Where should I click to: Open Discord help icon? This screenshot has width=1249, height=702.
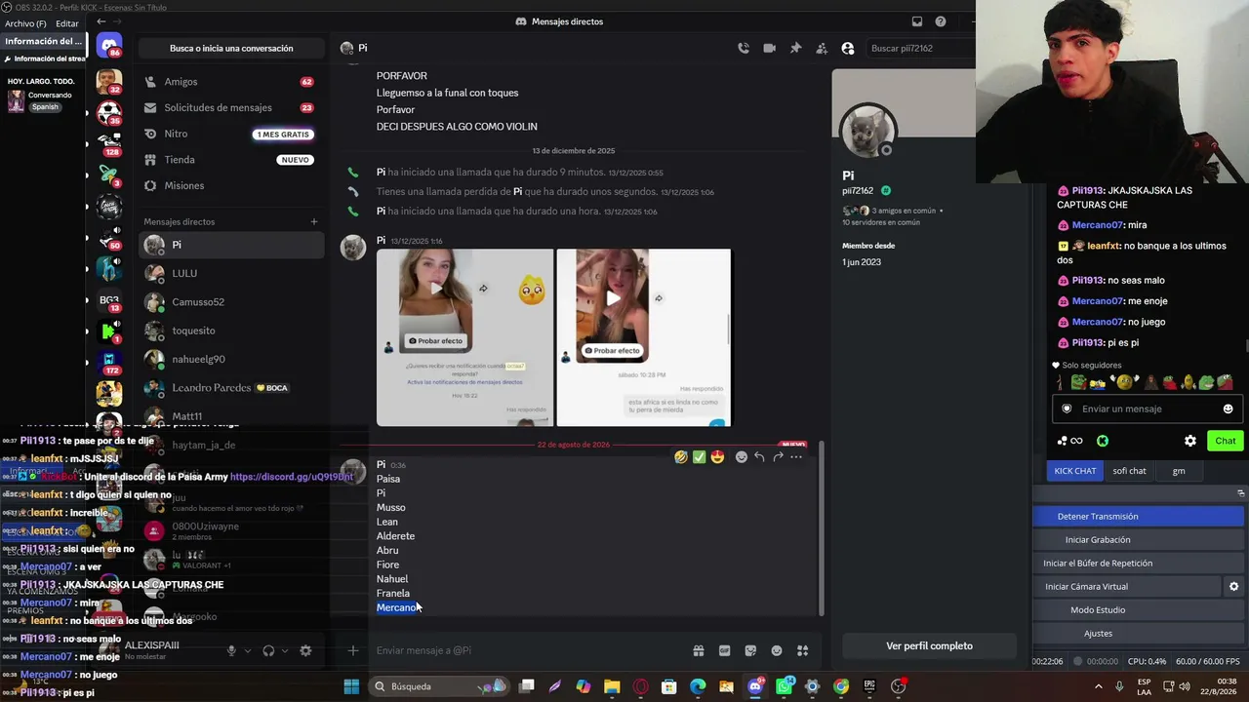pyautogui.click(x=941, y=21)
